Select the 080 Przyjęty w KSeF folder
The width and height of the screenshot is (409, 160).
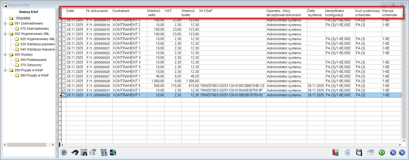[x=35, y=75]
